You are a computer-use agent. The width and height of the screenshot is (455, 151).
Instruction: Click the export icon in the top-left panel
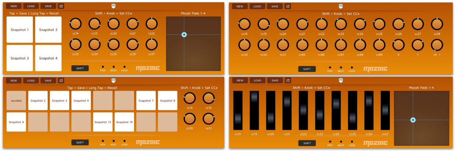point(61,6)
